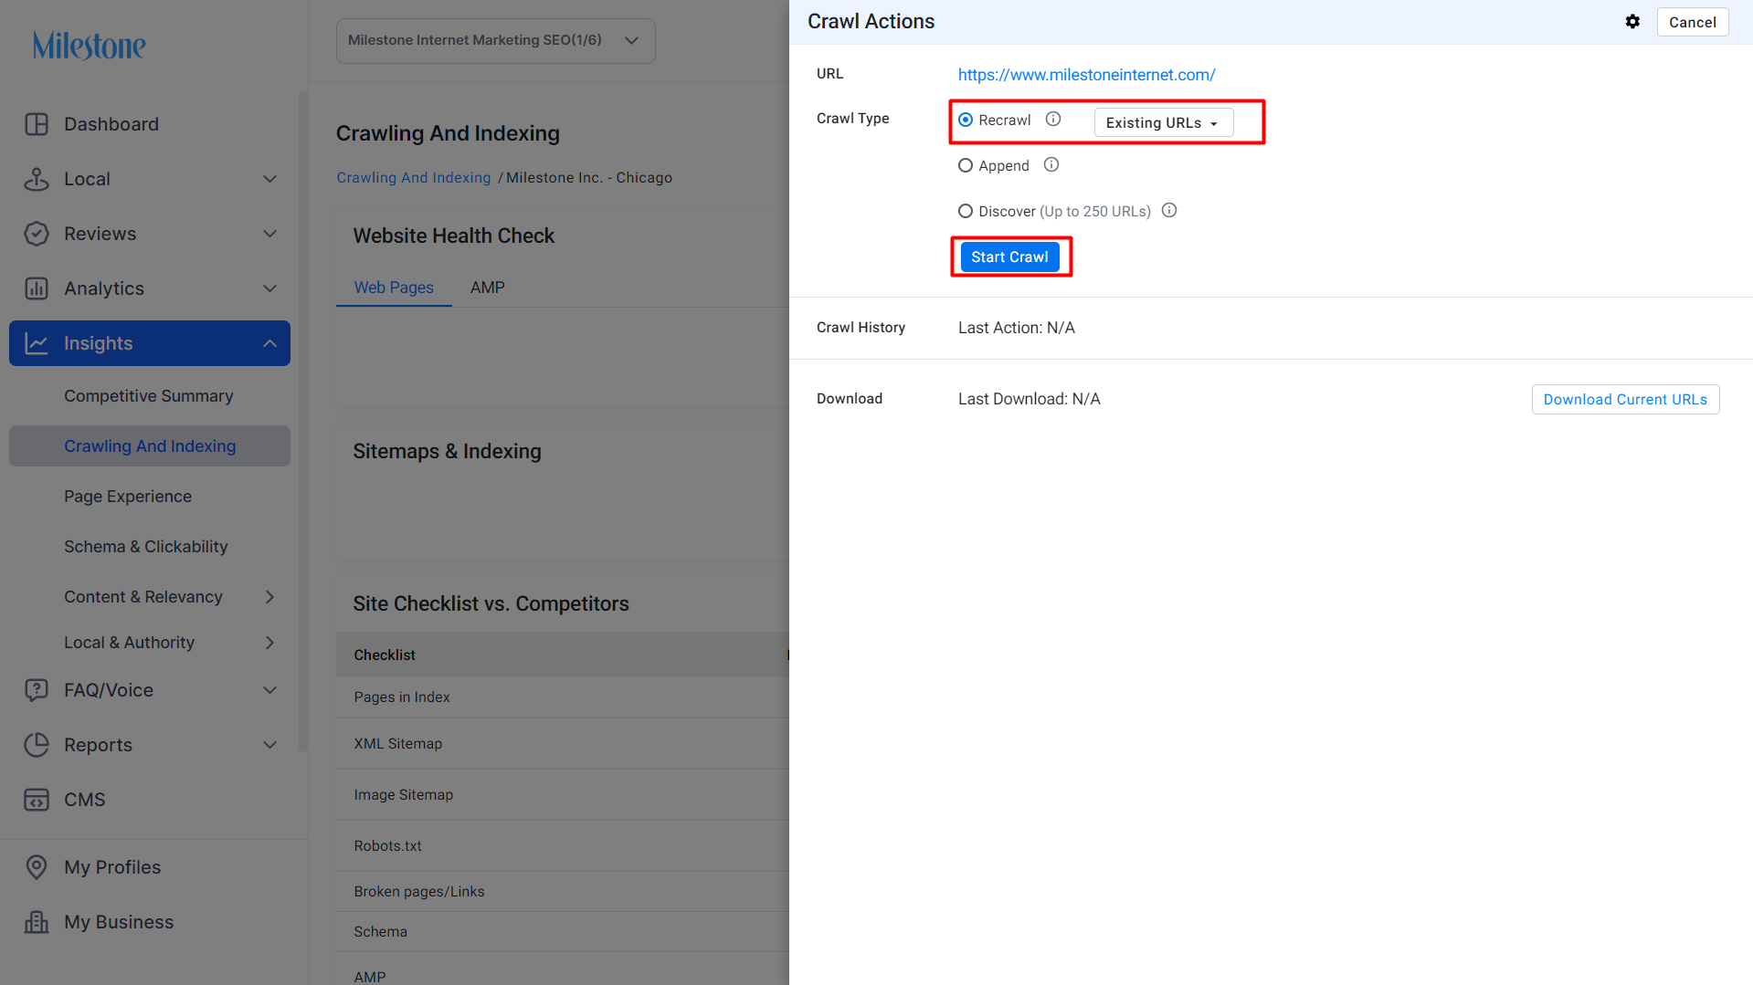Click the My Profiles location icon

(37, 867)
